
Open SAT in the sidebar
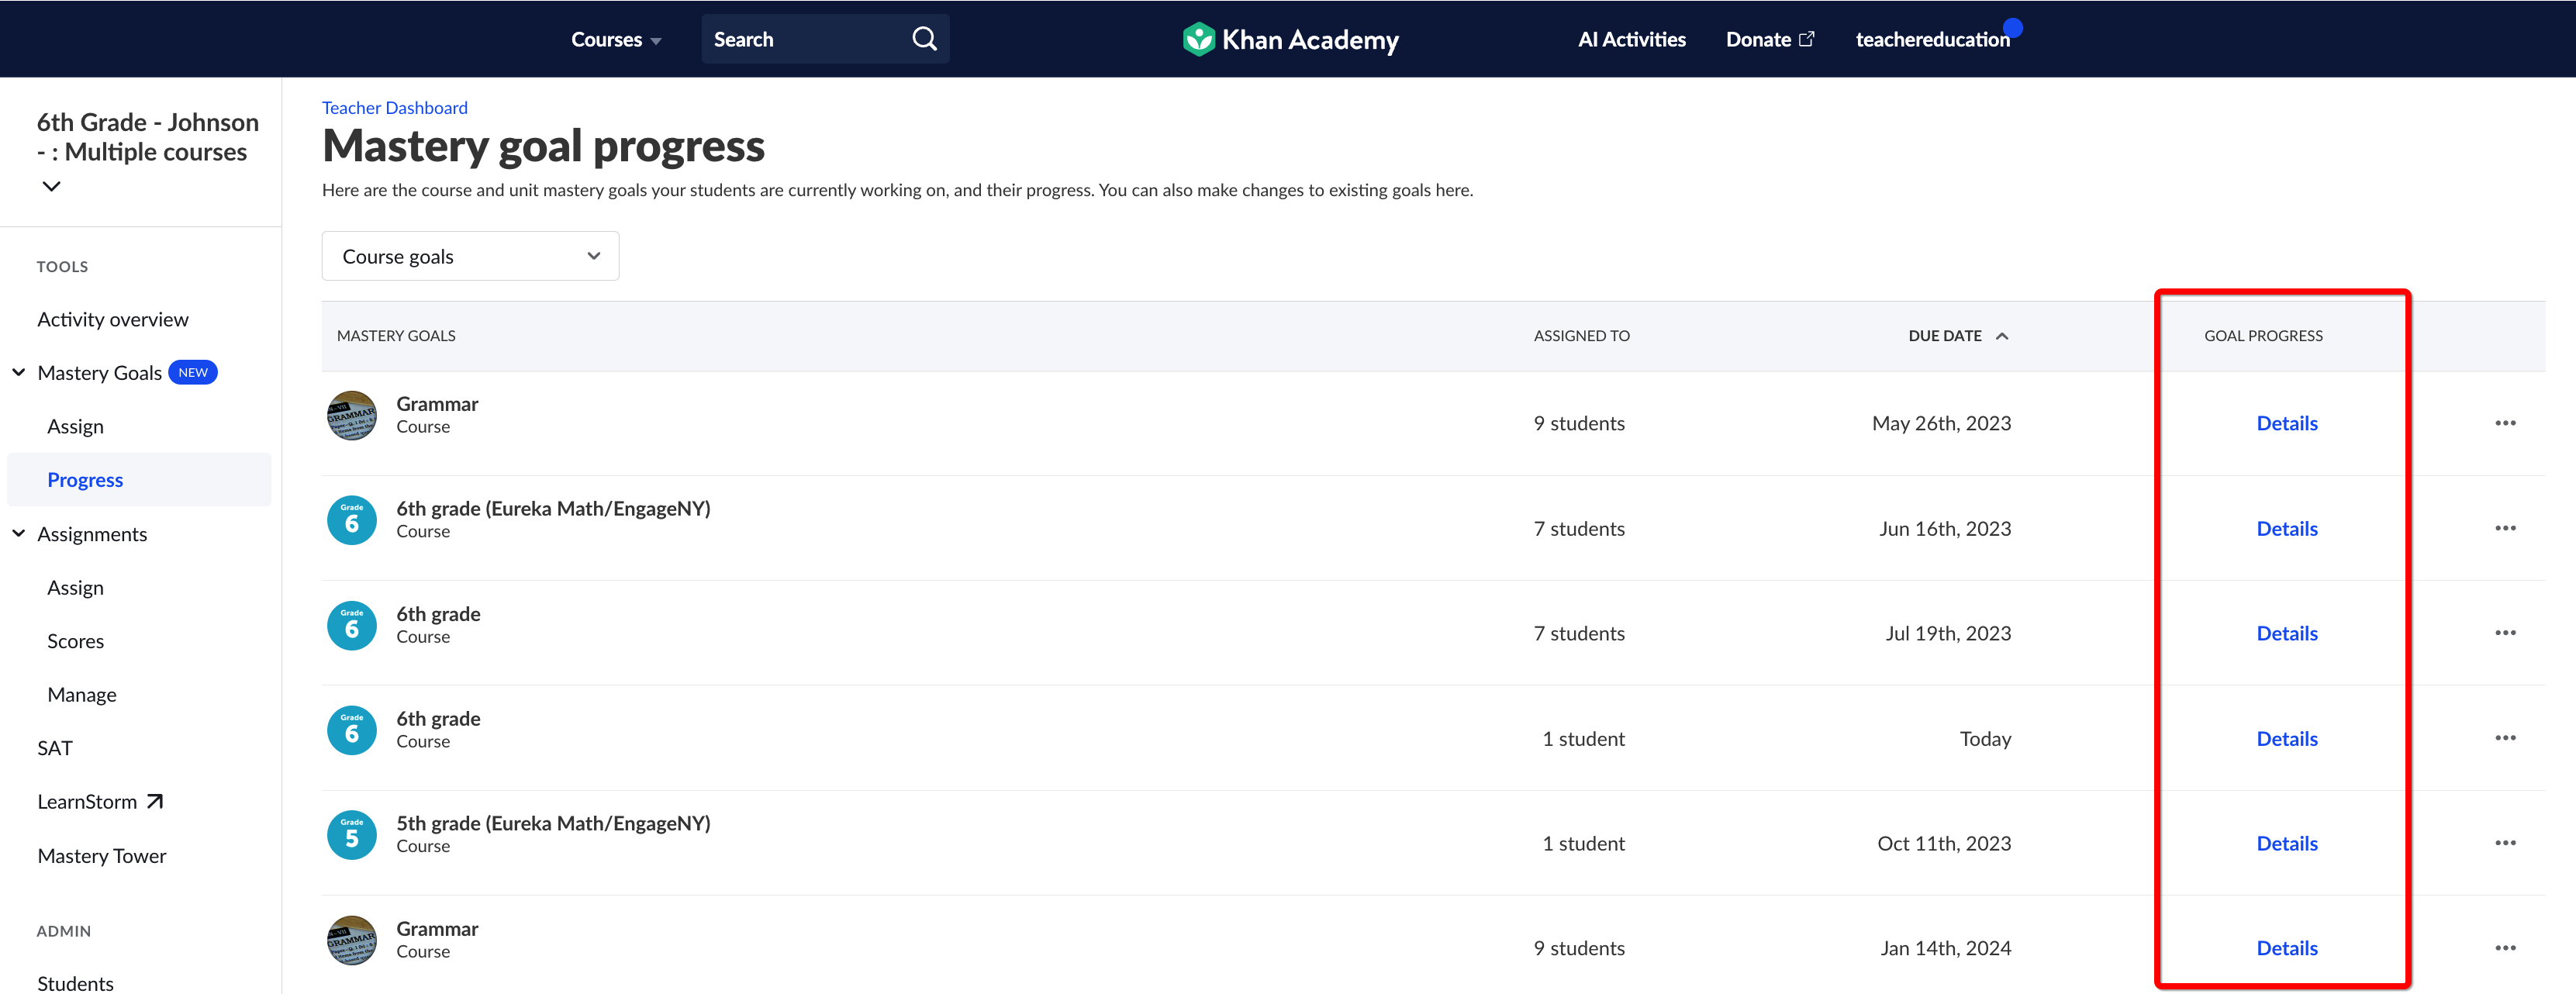click(x=55, y=748)
